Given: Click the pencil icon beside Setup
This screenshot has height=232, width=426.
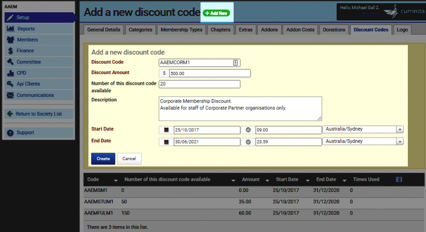Looking at the screenshot, I should coord(10,18).
